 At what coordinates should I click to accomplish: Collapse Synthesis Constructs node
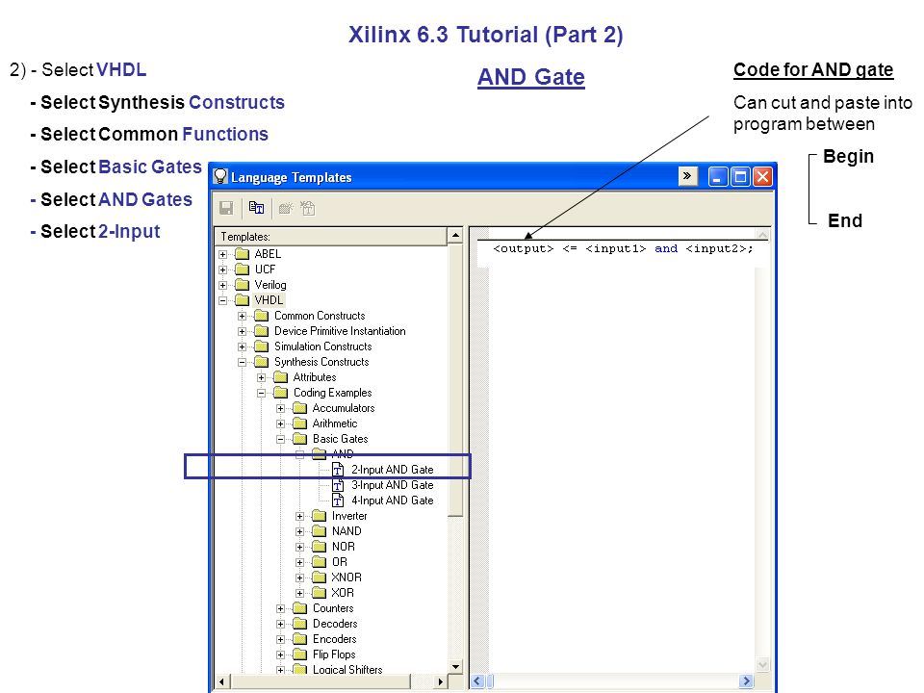242,363
